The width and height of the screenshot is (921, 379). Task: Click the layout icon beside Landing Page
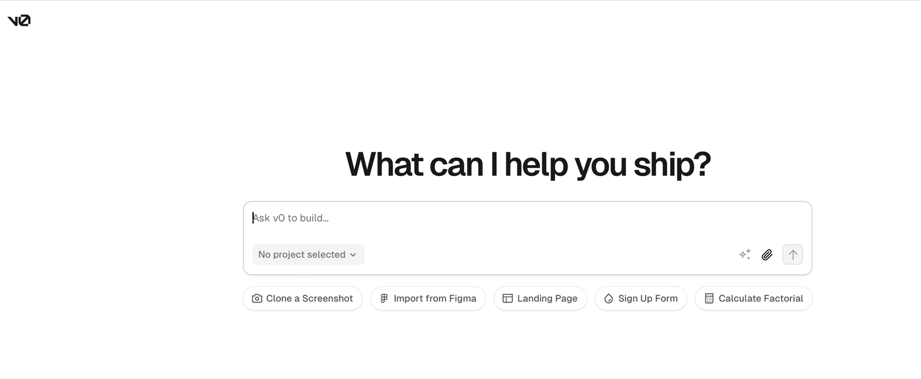coord(508,298)
